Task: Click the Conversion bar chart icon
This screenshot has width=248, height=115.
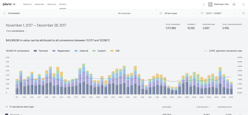Action: tap(5, 13)
